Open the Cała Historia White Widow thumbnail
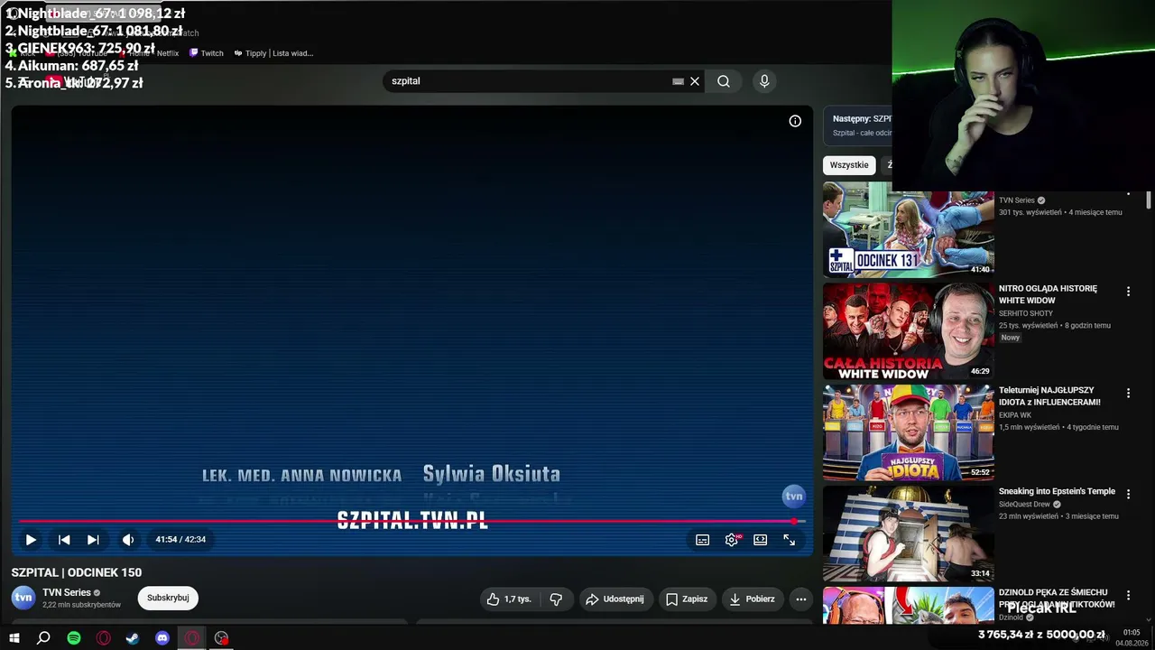 pos(908,331)
